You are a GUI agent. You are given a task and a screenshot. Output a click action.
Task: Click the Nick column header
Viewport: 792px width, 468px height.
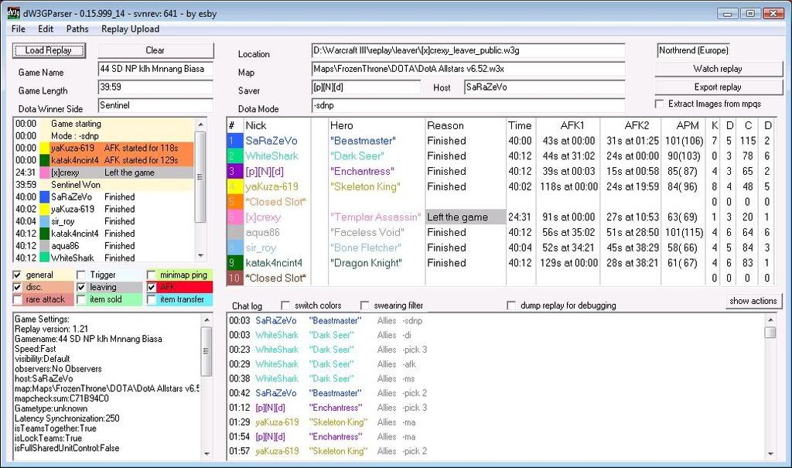[256, 125]
